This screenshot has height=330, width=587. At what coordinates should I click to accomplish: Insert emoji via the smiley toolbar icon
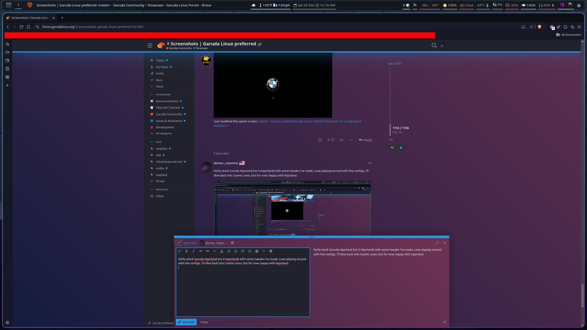coord(250,251)
